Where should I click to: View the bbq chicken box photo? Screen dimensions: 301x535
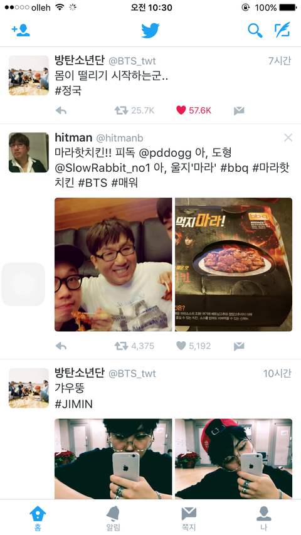(x=233, y=265)
